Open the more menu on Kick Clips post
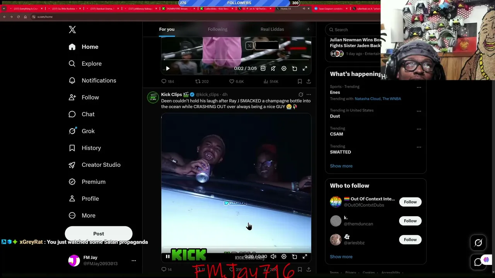 click(x=309, y=95)
